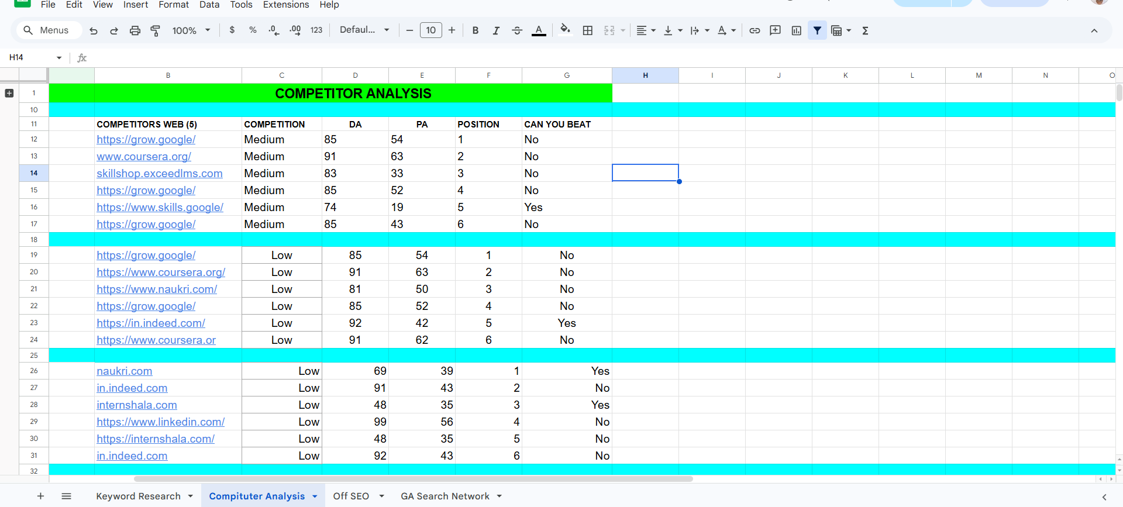1123x507 pixels.
Task: Open the Format menu
Action: 174,5
